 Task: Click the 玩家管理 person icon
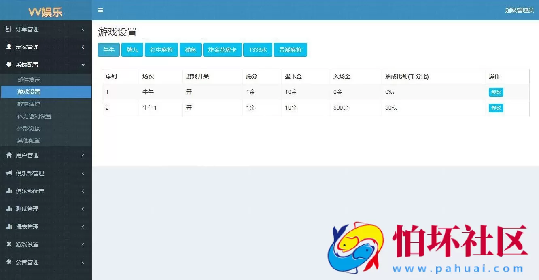[x=9, y=47]
